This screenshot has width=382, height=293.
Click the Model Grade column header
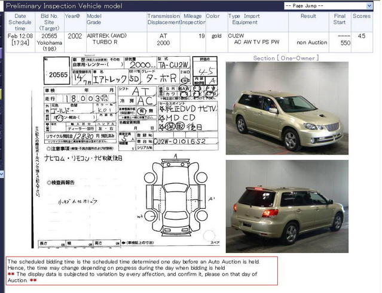(117, 22)
